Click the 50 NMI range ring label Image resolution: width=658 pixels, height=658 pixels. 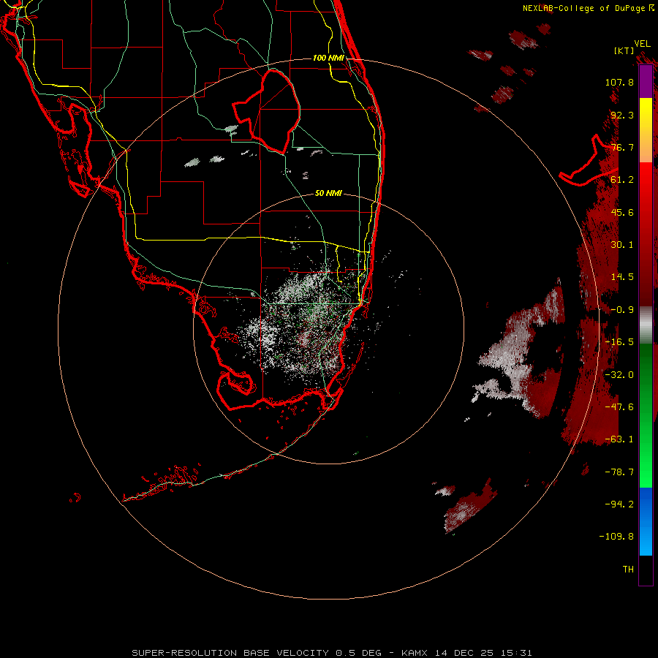(x=328, y=193)
